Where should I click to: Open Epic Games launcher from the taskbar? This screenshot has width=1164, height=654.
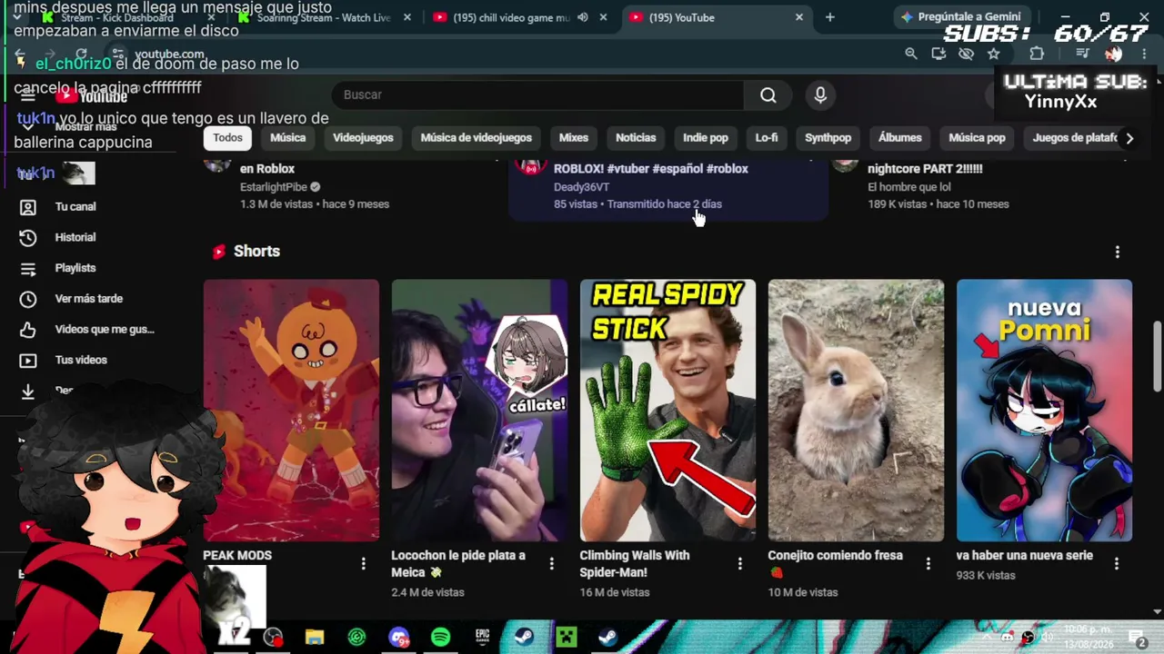(x=482, y=637)
